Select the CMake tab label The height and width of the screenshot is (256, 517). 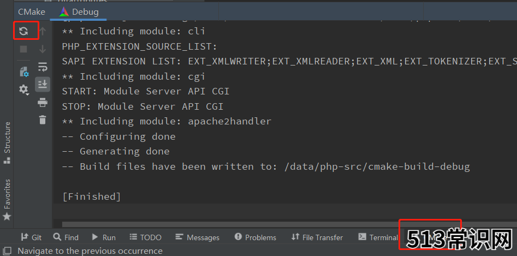pyautogui.click(x=32, y=12)
